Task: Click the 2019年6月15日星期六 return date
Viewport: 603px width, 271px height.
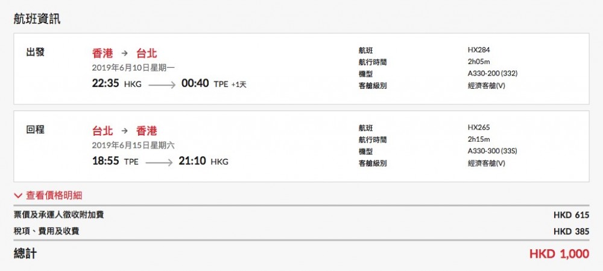Action: [x=133, y=145]
